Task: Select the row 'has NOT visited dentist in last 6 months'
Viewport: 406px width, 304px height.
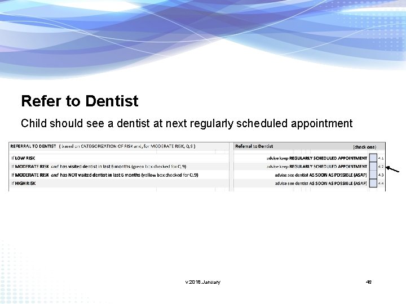Action: 105,175
